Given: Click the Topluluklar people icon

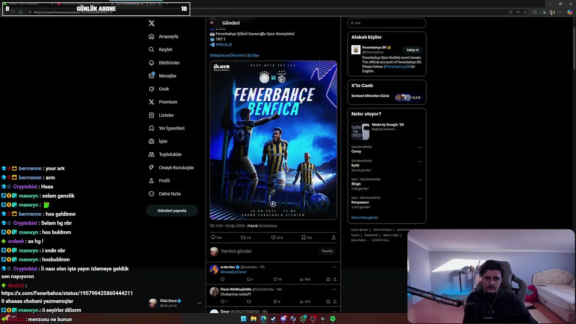Looking at the screenshot, I should [x=152, y=154].
